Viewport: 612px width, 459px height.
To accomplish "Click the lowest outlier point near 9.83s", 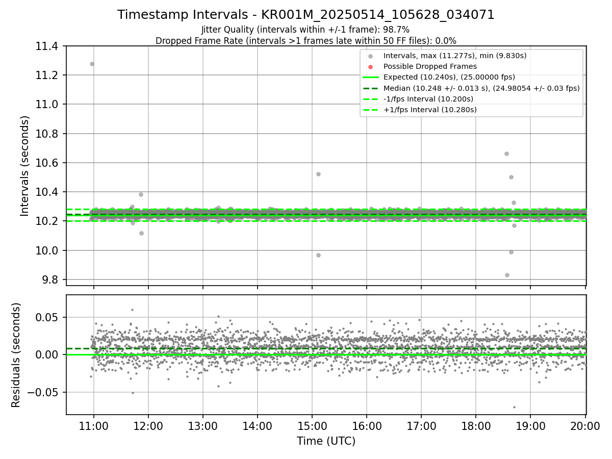I will click(507, 275).
